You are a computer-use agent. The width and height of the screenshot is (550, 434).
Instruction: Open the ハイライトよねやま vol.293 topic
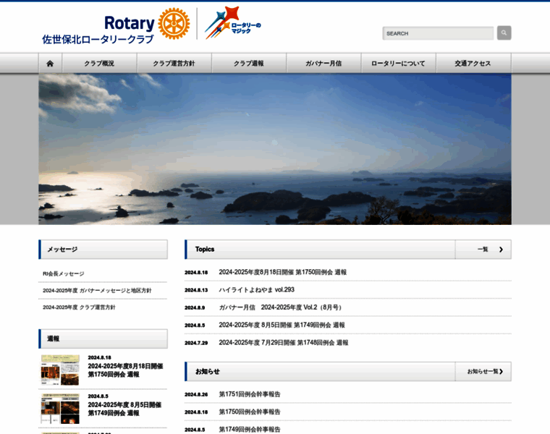click(x=256, y=290)
